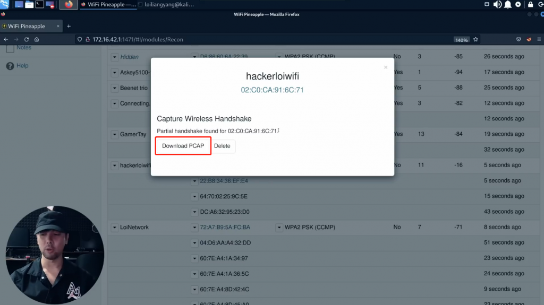Open dropdown for client 60:7E:A4:1A:34:97

194,258
